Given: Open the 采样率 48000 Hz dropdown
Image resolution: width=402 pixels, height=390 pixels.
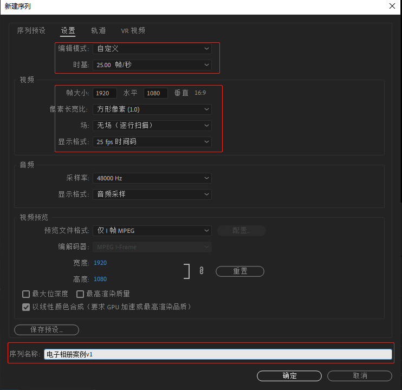Looking at the screenshot, I should pos(152,178).
